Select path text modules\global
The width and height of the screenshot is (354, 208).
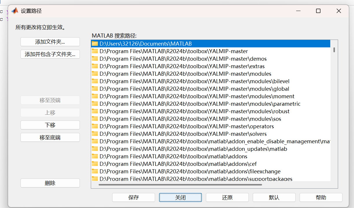(x=194, y=89)
